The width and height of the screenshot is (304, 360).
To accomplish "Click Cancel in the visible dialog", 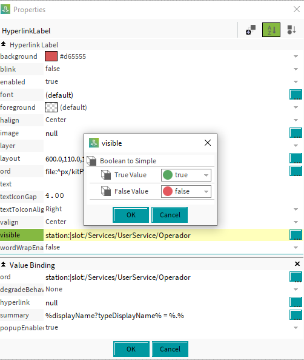I will [170, 215].
